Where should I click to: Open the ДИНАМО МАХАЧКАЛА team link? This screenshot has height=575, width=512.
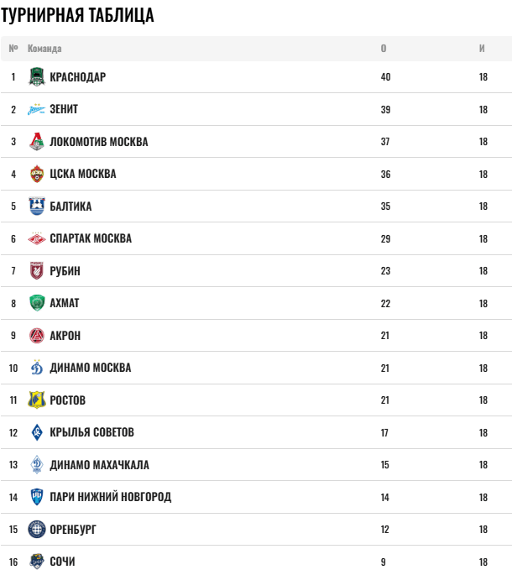[99, 465]
